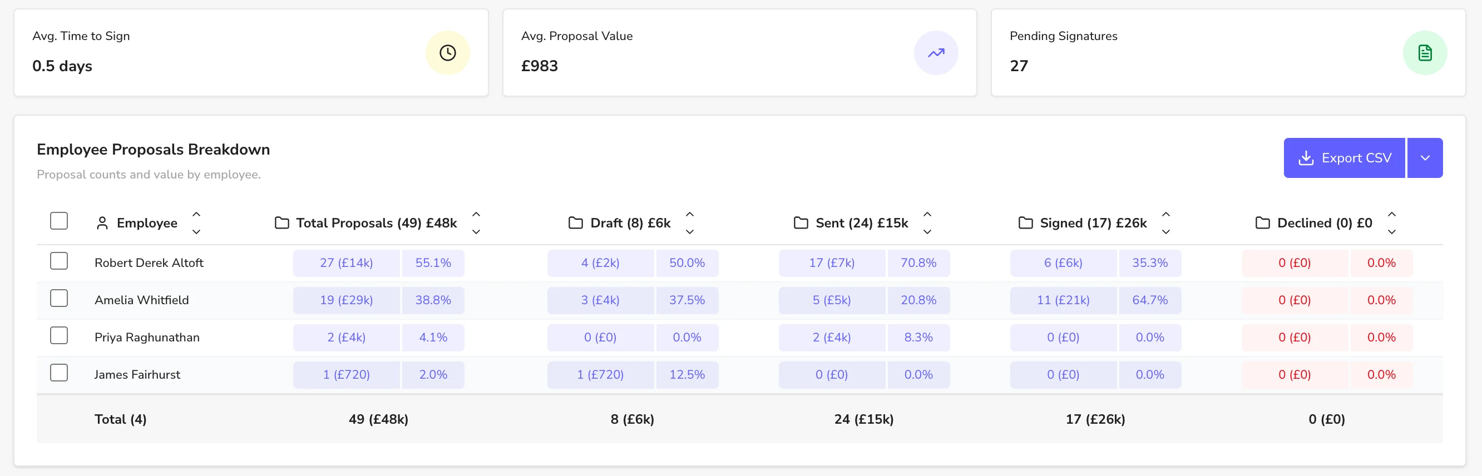Screen dimensions: 1482x476
Task: Tick the checkbox for Amelia Whitfield
Action: tap(58, 299)
